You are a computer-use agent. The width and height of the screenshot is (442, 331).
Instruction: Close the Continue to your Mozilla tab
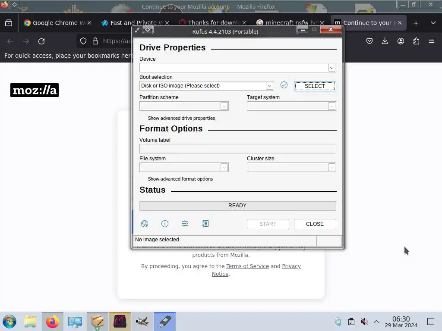[399, 23]
